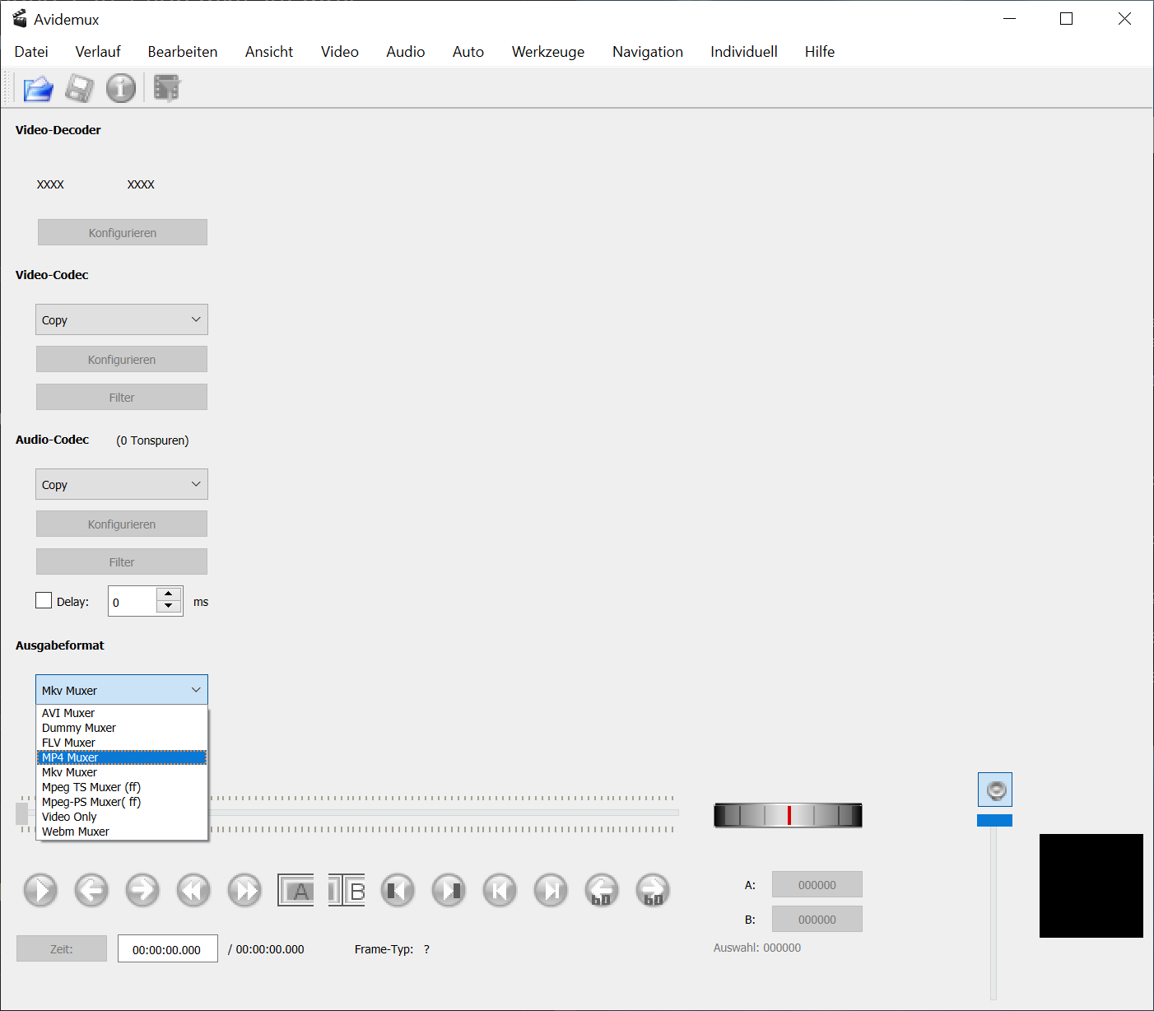1154x1011 pixels.
Task: Jump back 60 seconds with the playback icon
Action: [601, 890]
